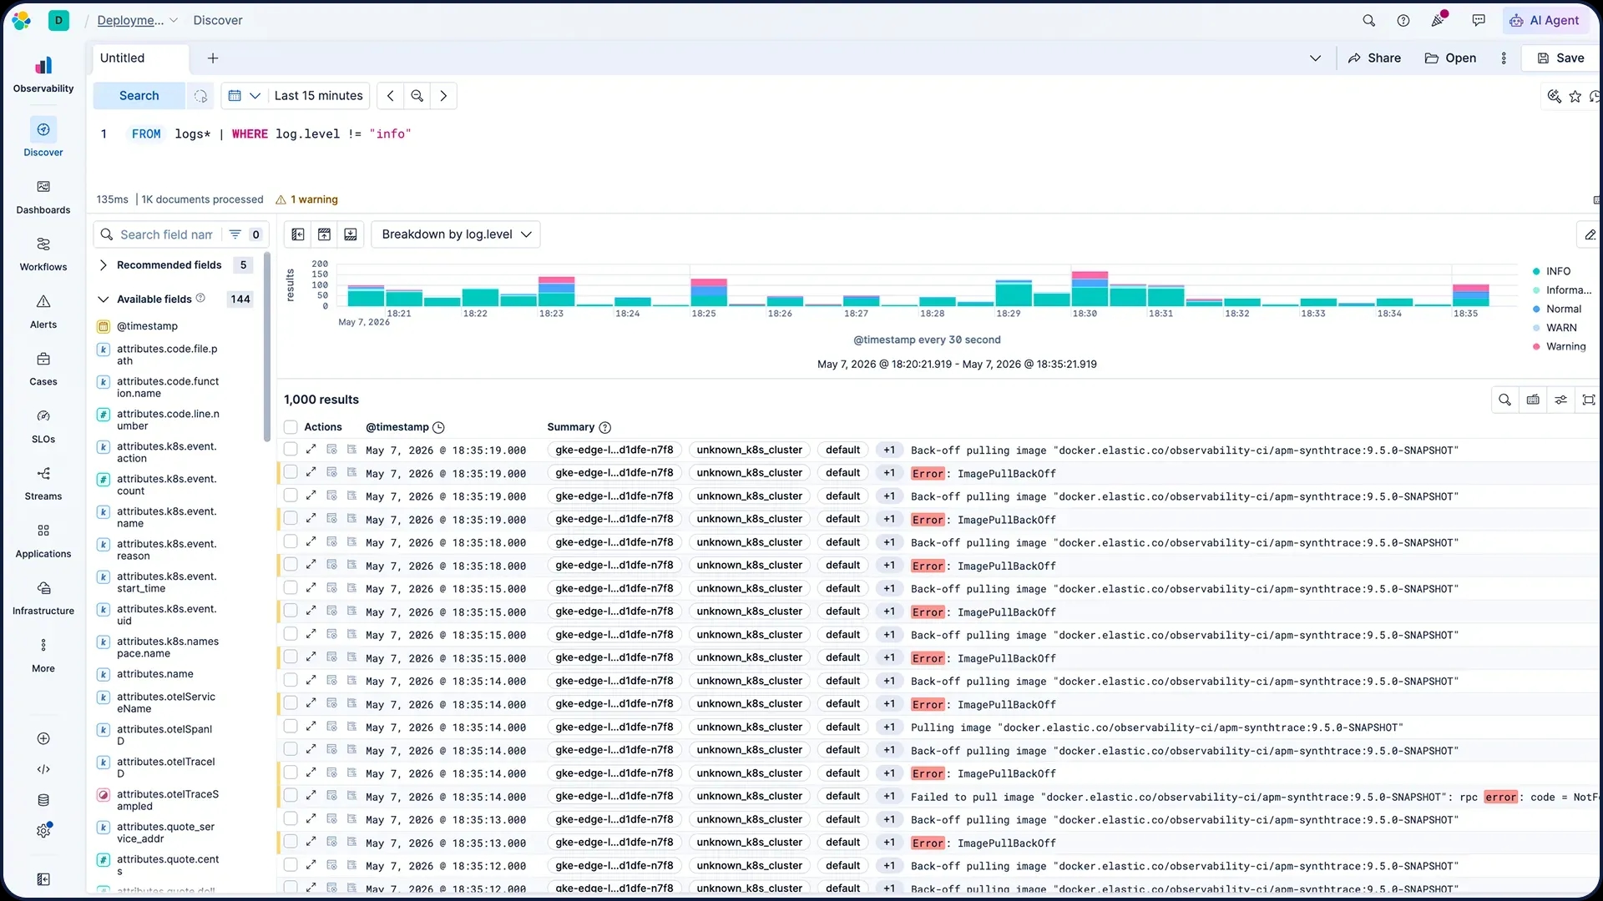Step time range forward
Viewport: 1603px width, 901px height.
pyautogui.click(x=443, y=96)
